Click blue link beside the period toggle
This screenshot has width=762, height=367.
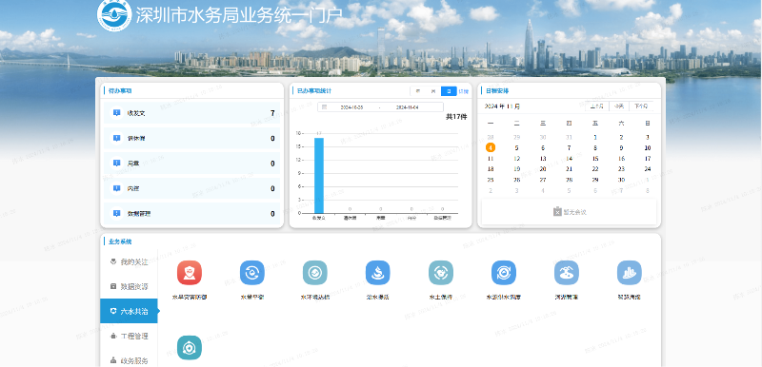click(x=464, y=91)
